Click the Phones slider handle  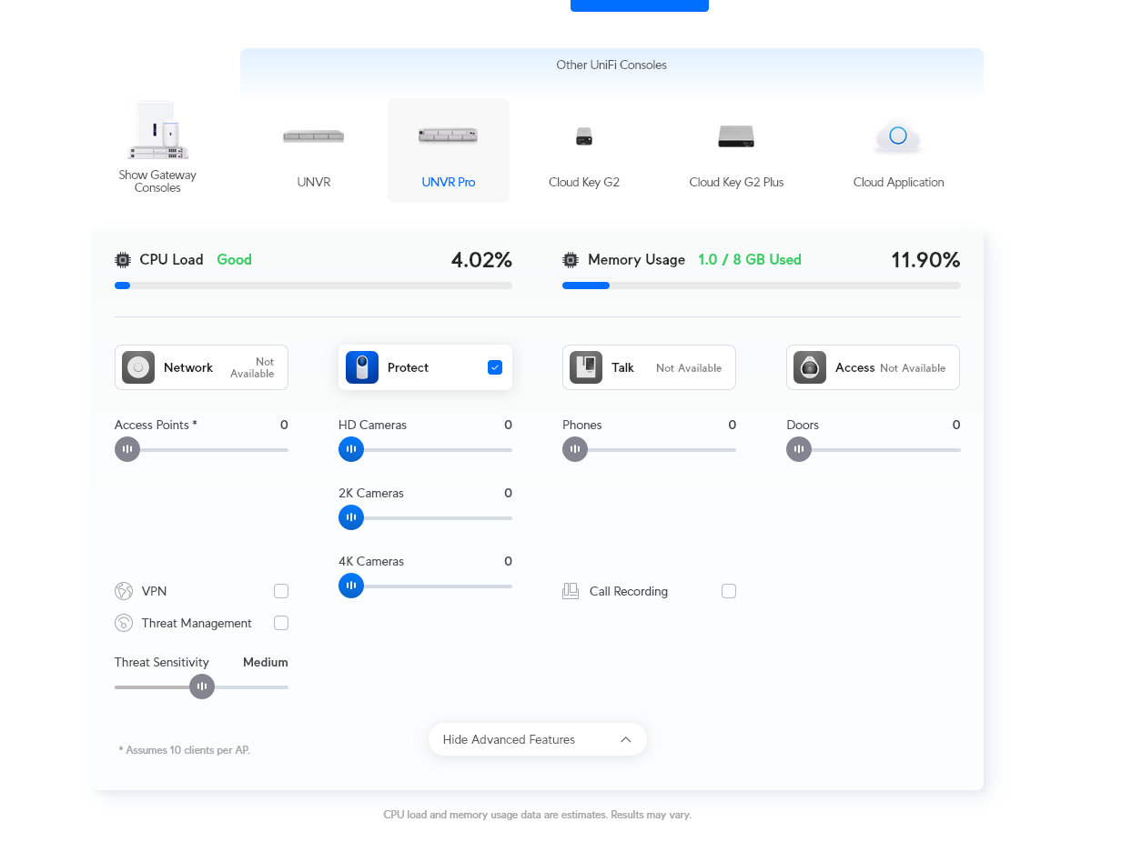point(575,449)
